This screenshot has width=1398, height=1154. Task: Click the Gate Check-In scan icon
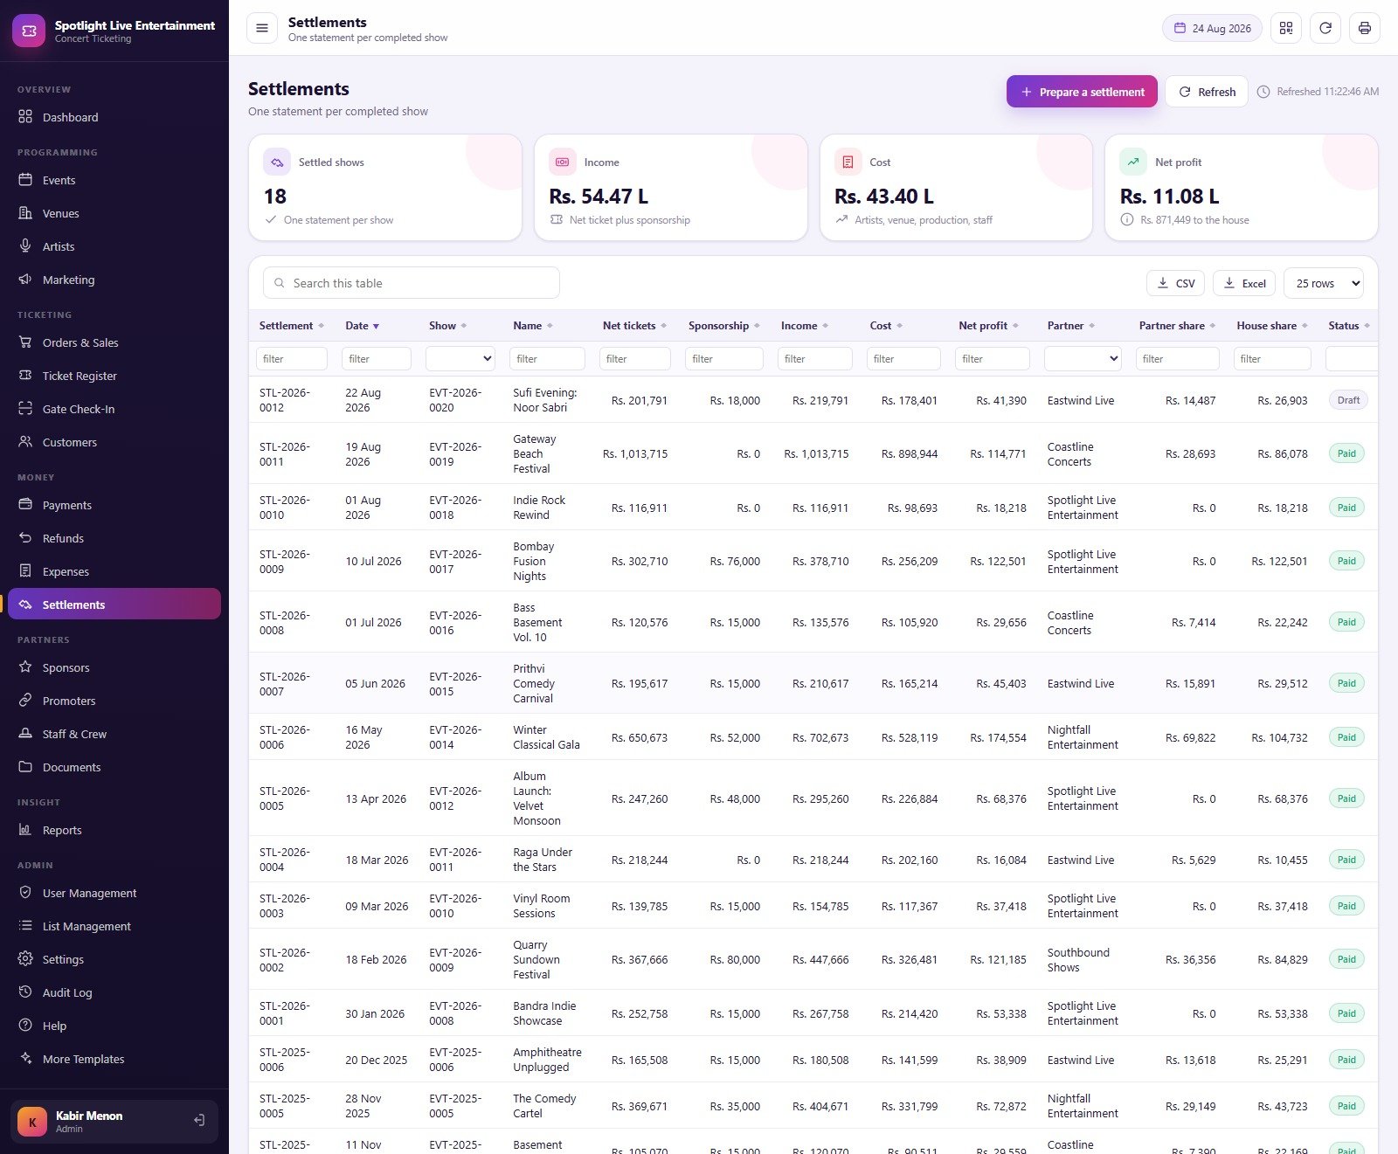(x=25, y=409)
